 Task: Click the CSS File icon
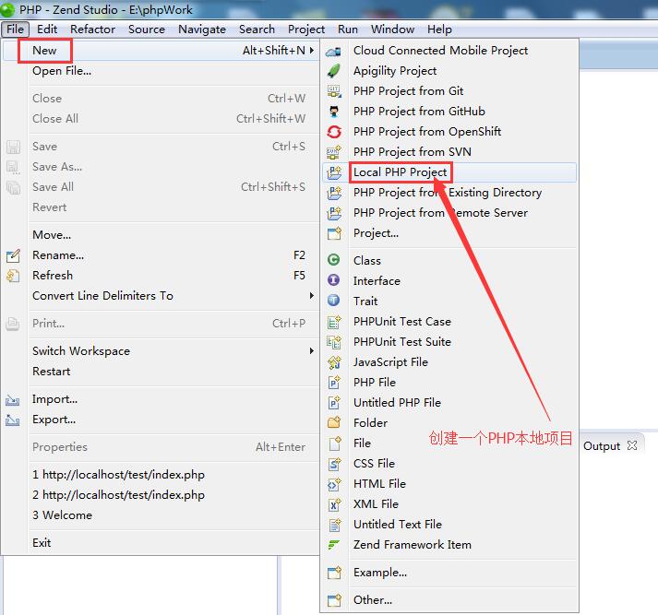(x=334, y=463)
